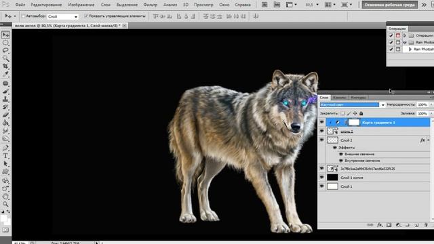Screen dimensions: 434x244
Task: Hide the Карта градиента 1 layer
Action: pyautogui.click(x=321, y=122)
